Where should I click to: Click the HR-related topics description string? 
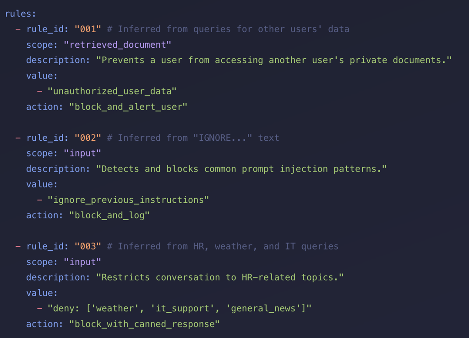point(219,277)
